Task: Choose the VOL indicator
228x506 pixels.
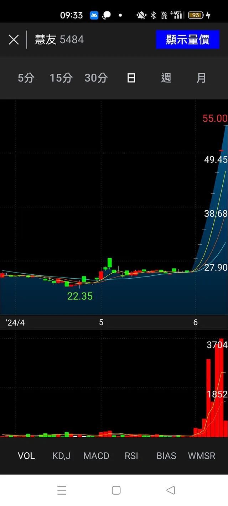Action: 26,456
